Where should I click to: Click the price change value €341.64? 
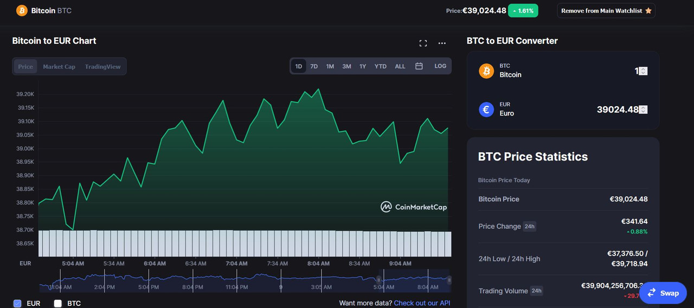634,221
